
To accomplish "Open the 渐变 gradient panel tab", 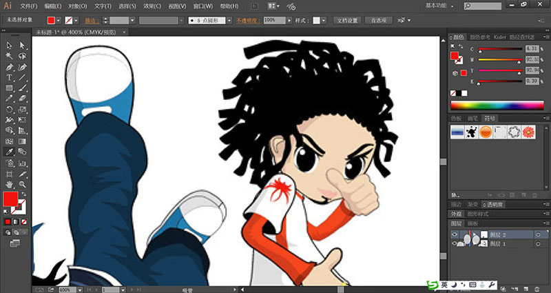I will pyautogui.click(x=472, y=204).
